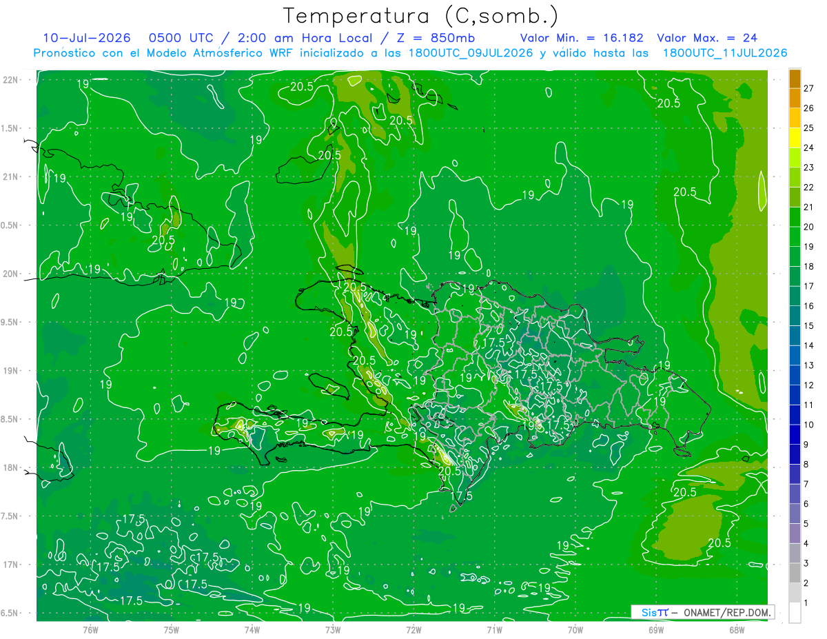The image size is (827, 639).
Task: Click '1800UTC_11JUL2026' valid-until time text
Action: pos(724,53)
